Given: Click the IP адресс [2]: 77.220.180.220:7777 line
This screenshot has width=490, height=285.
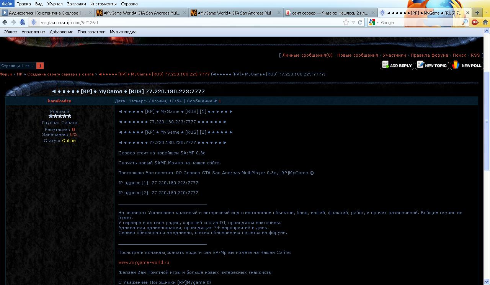Looking at the screenshot, I should pyautogui.click(x=158, y=193).
